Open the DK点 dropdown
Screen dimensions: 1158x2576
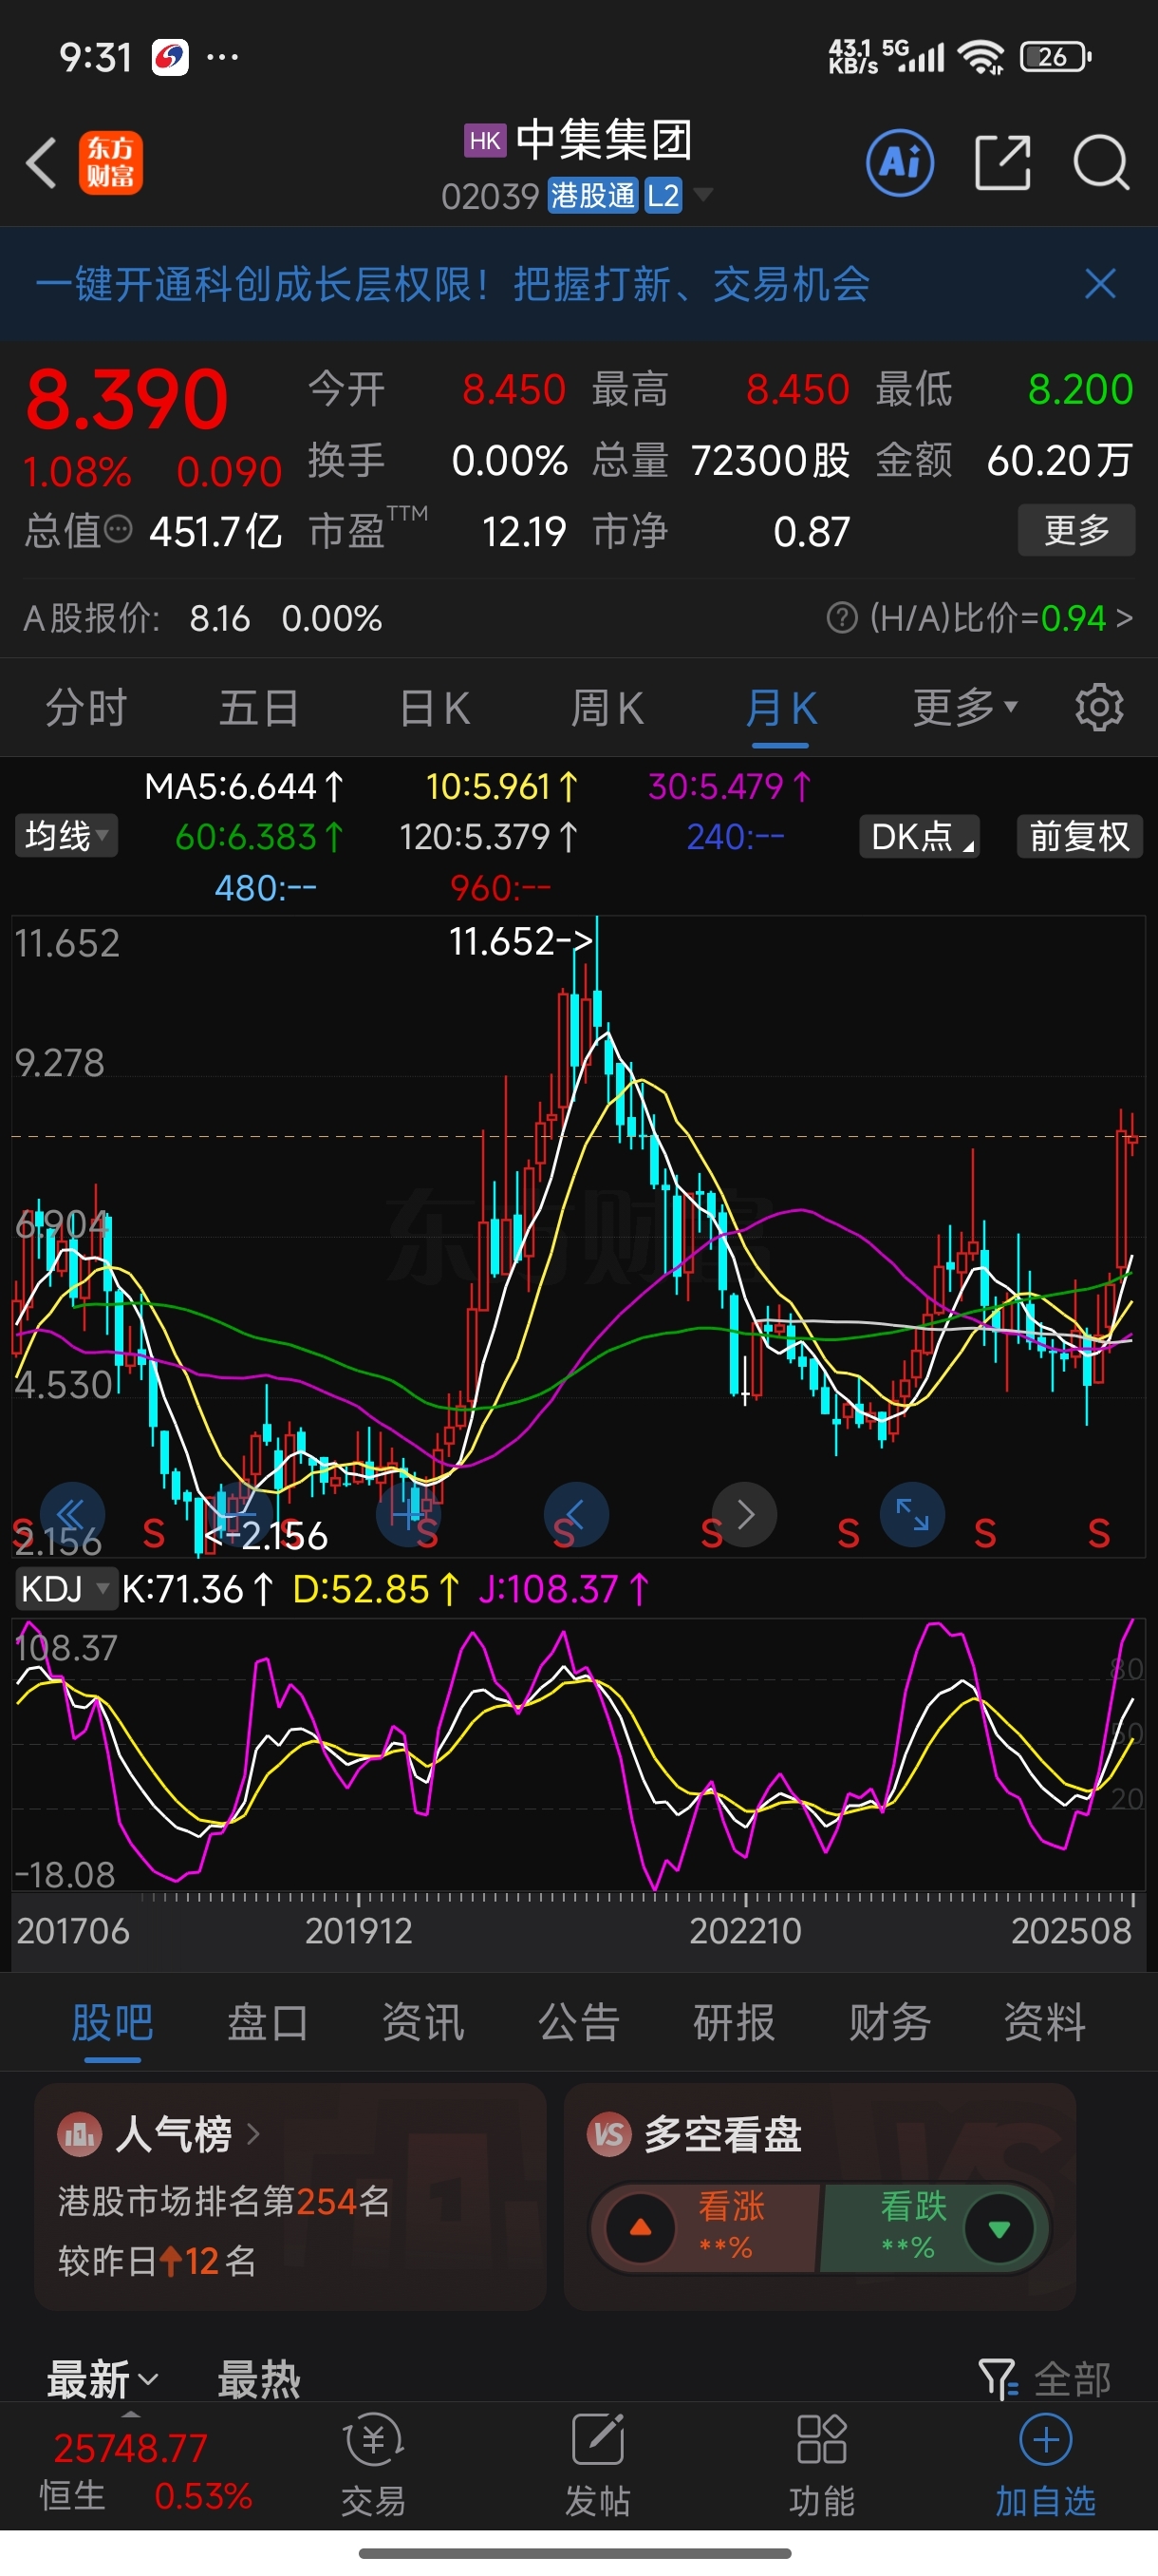(919, 836)
